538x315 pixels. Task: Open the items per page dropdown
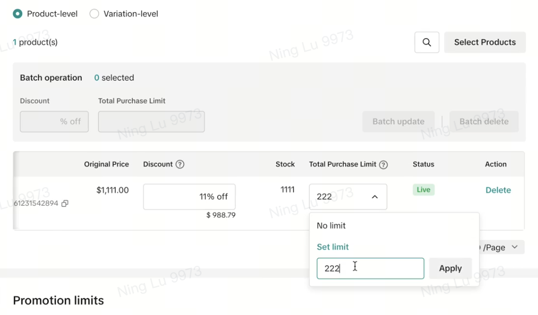coord(514,247)
